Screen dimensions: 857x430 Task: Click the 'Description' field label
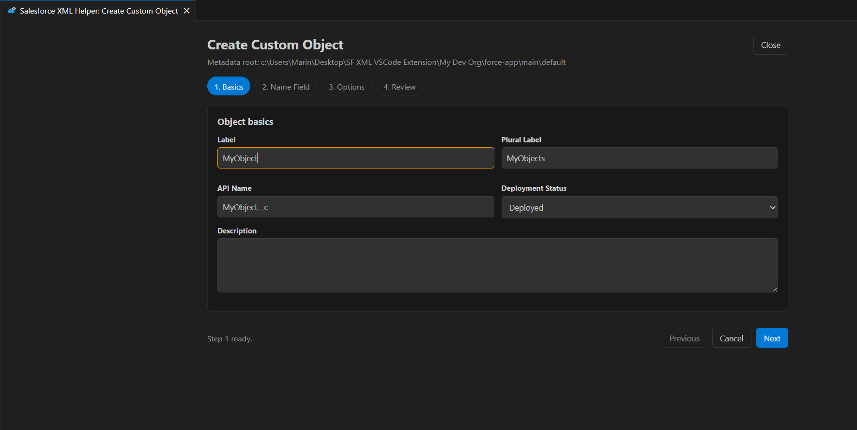click(237, 230)
